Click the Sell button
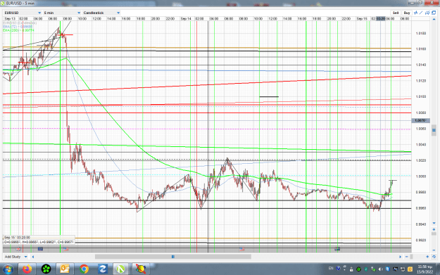 pos(396,13)
